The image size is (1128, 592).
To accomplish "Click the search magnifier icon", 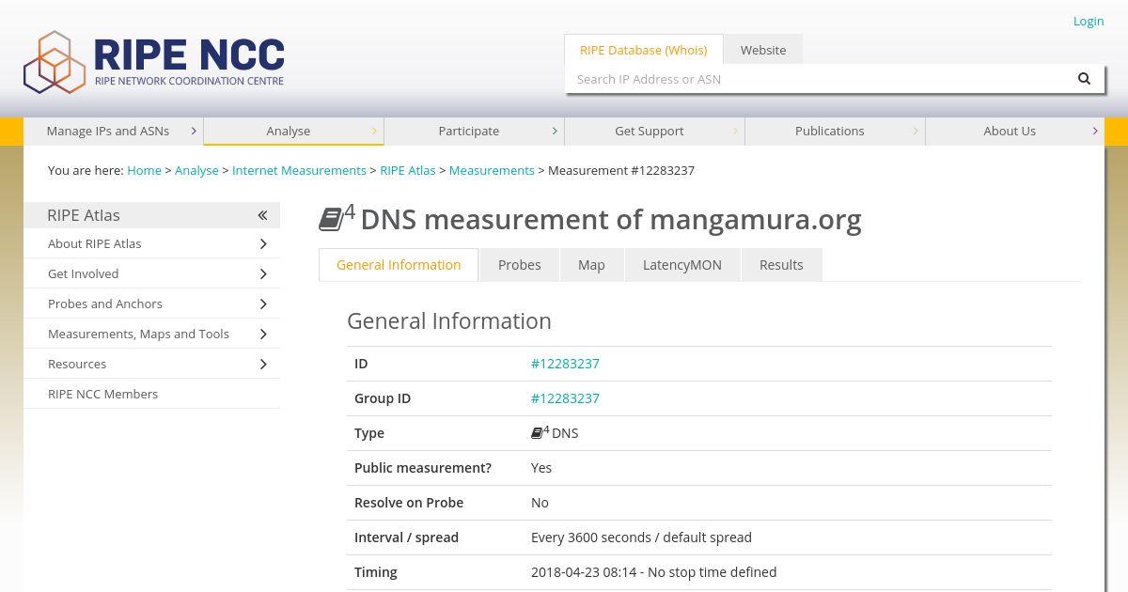I will tap(1084, 79).
